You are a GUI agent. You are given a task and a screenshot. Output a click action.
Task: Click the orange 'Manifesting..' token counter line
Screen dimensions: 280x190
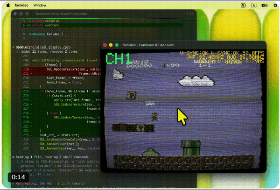pyautogui.click(x=48, y=183)
